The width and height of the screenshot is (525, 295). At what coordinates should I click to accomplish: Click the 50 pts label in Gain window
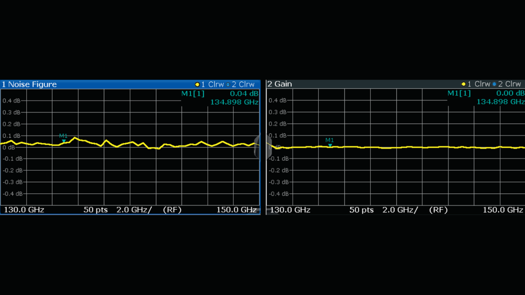[x=361, y=210]
